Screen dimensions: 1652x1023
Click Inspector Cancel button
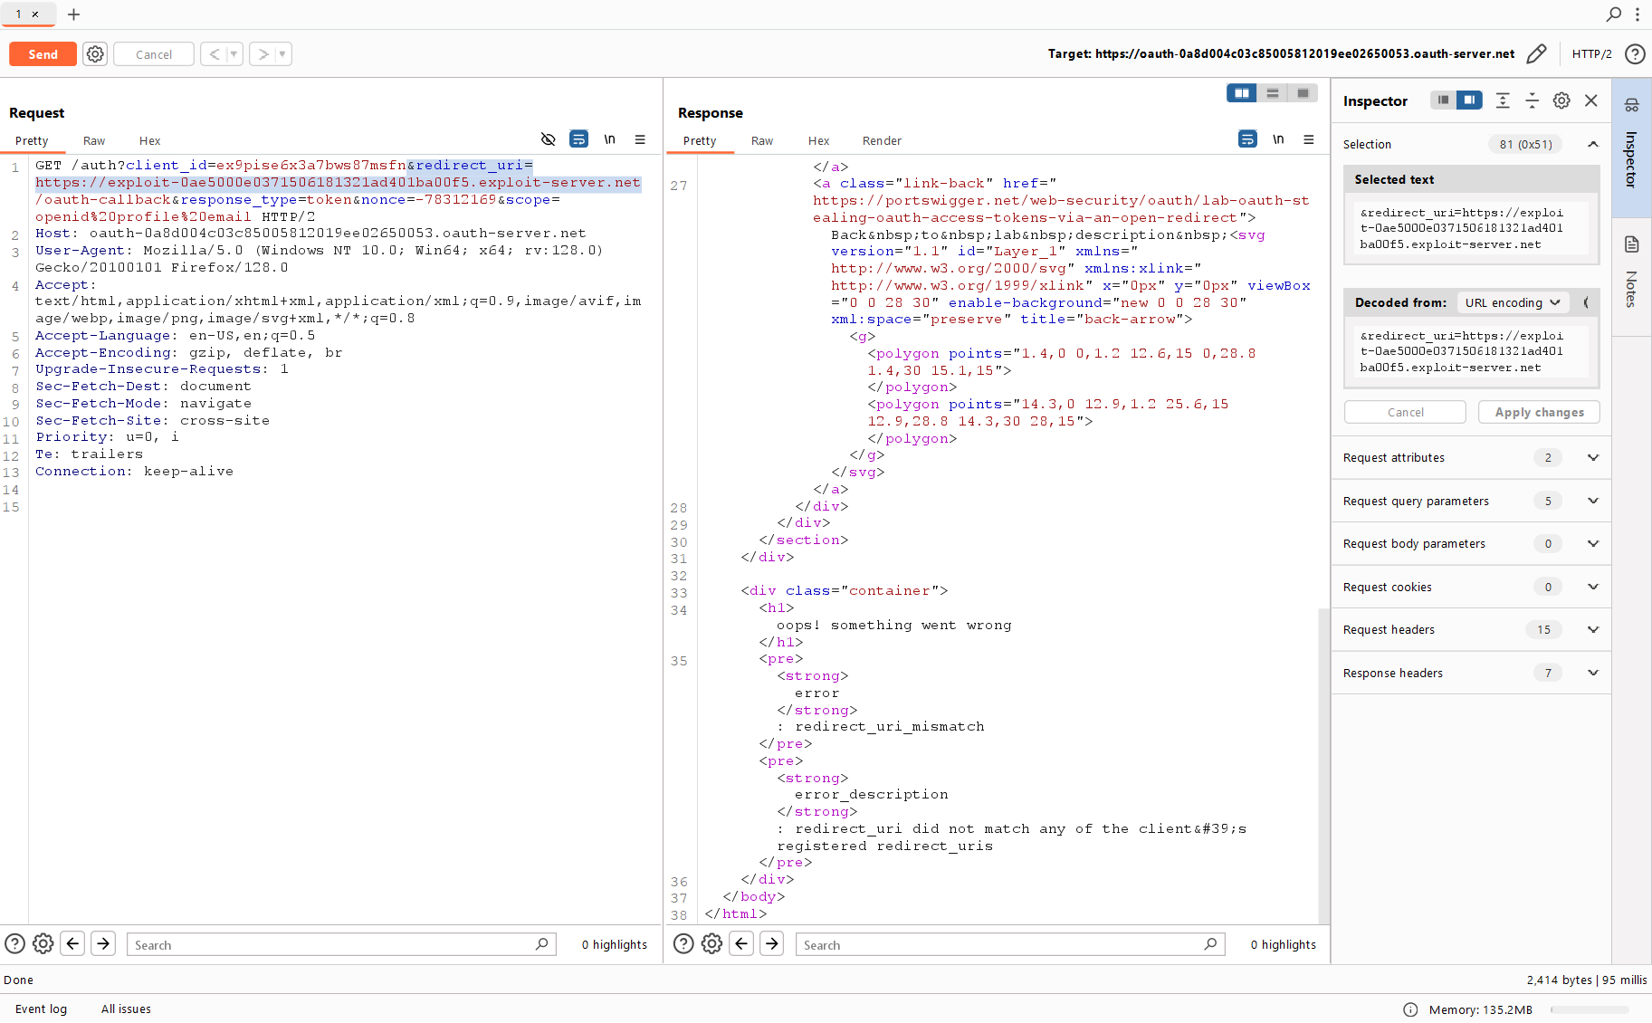tap(1405, 412)
